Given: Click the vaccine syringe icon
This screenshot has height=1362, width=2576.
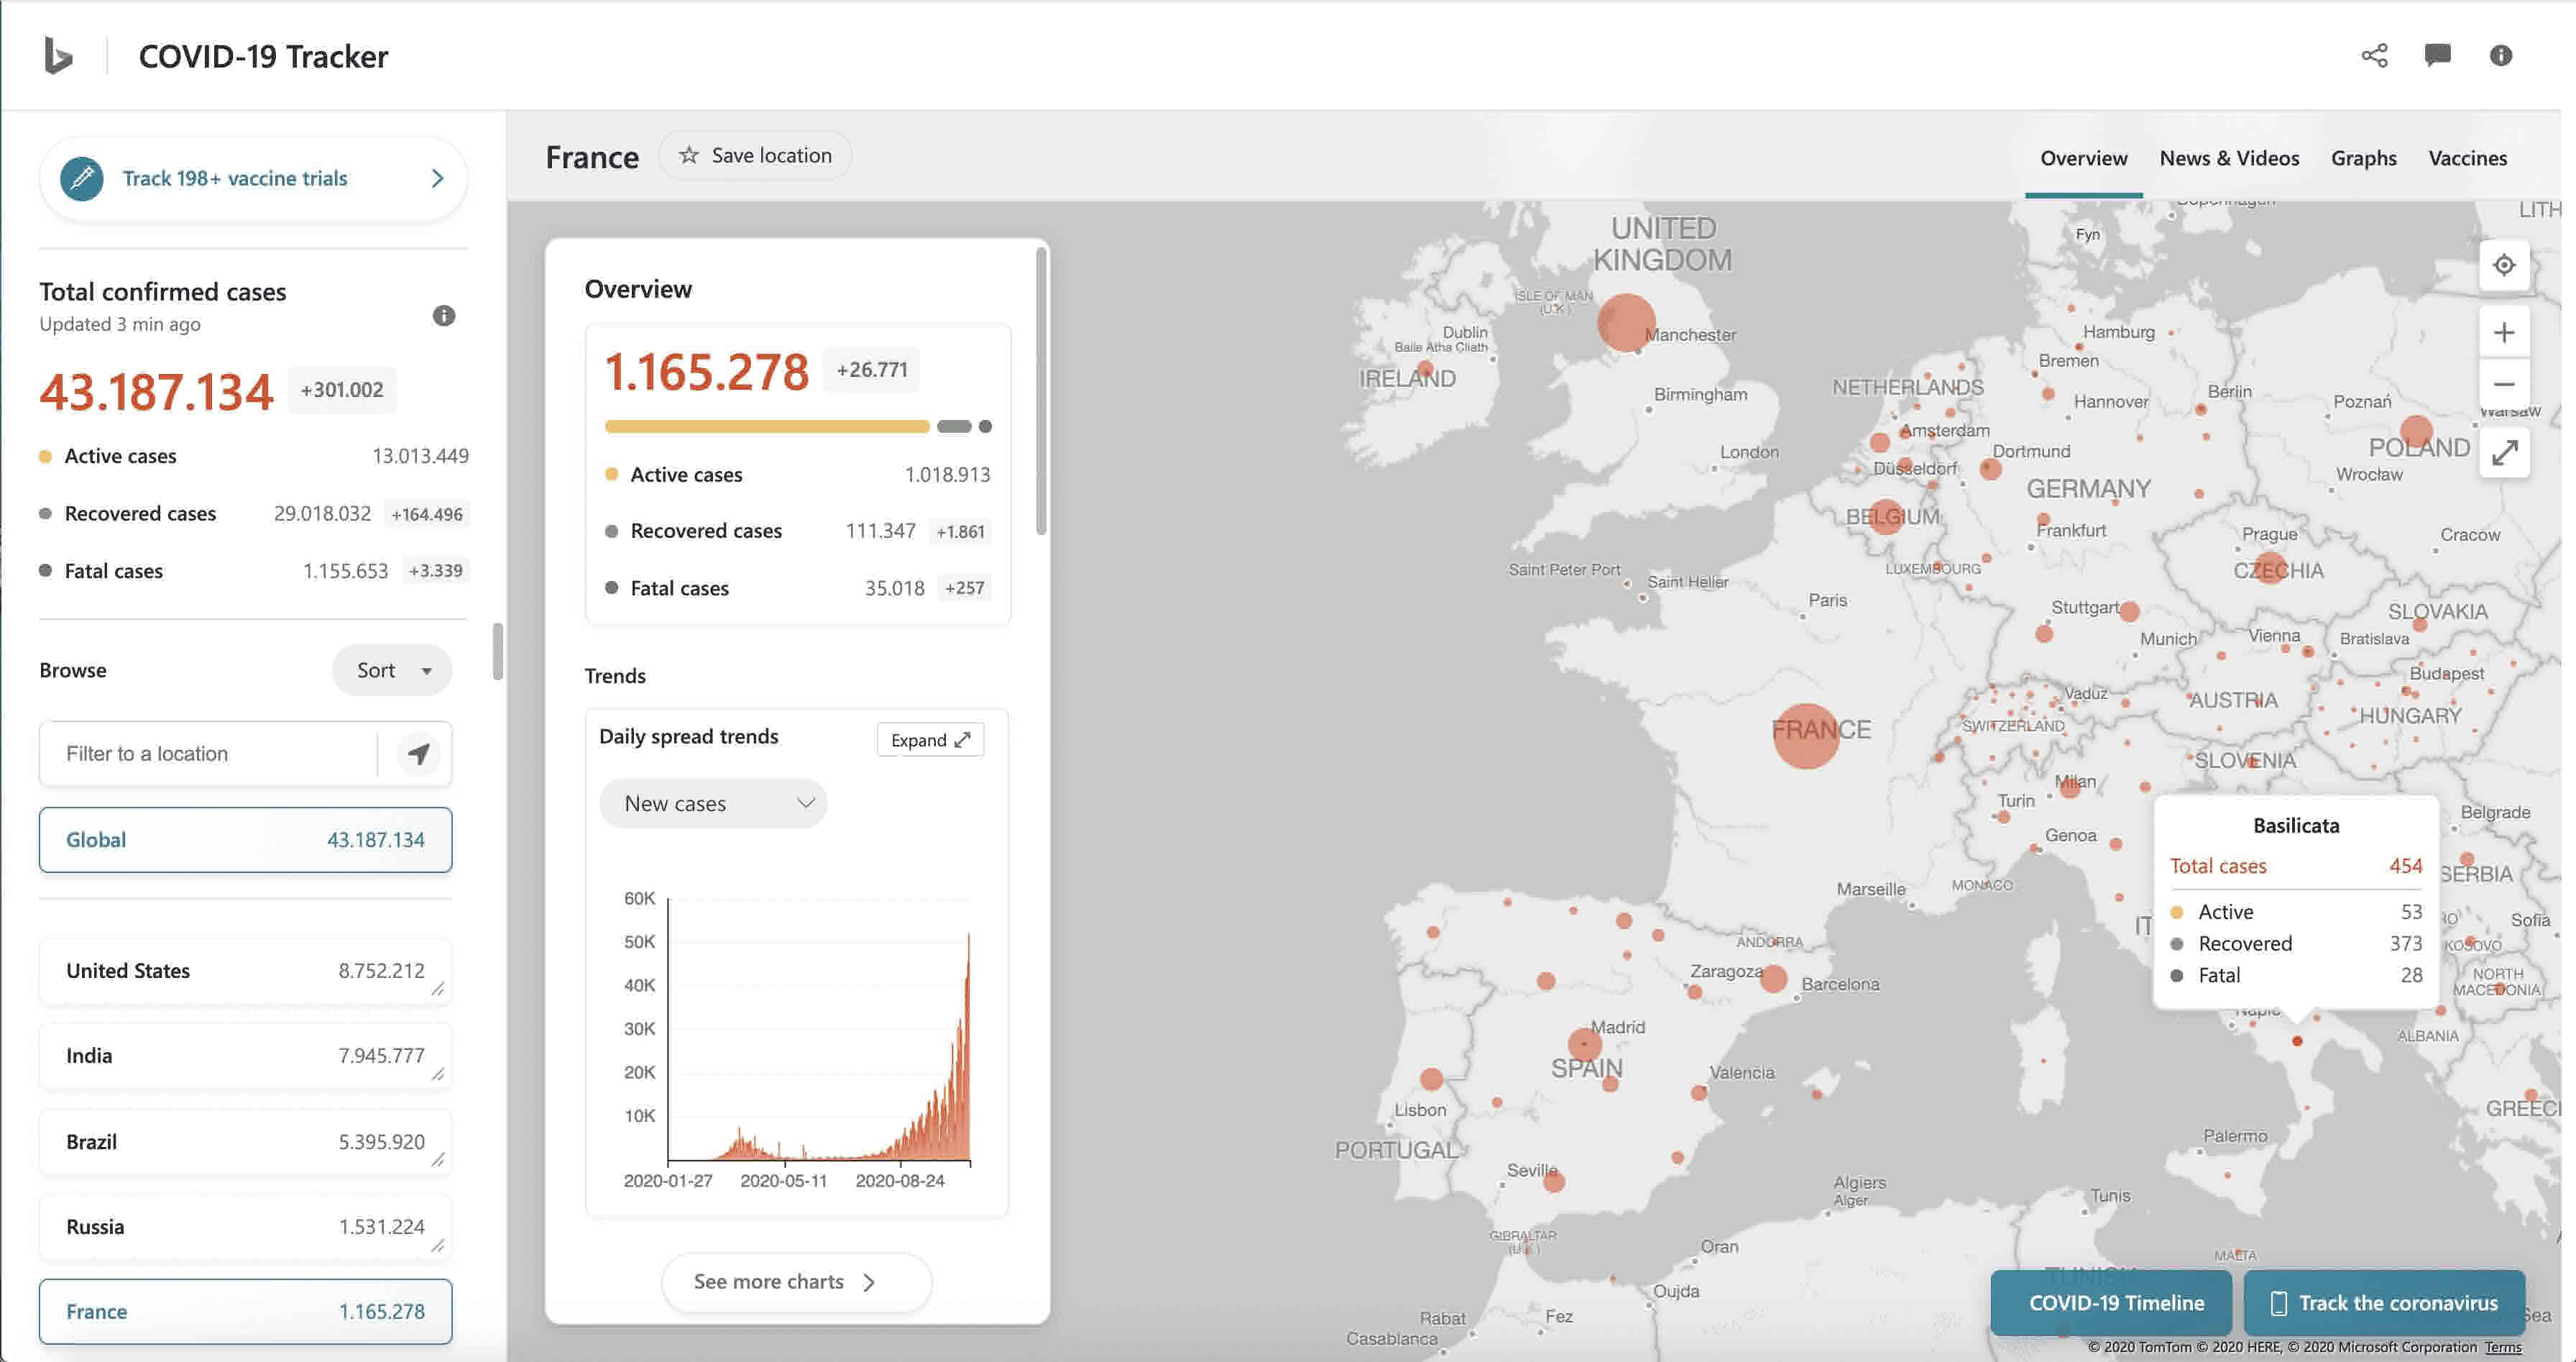Looking at the screenshot, I should tap(82, 178).
